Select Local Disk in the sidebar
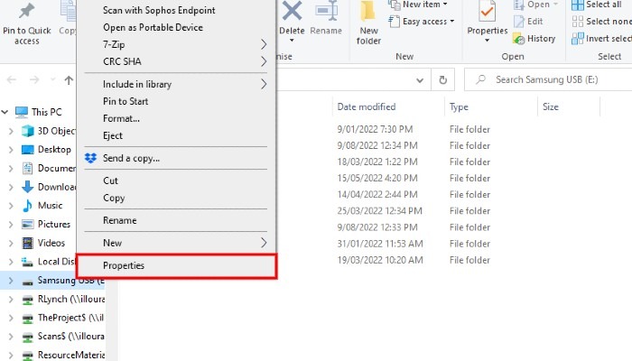Image resolution: width=632 pixels, height=361 pixels. (49, 262)
